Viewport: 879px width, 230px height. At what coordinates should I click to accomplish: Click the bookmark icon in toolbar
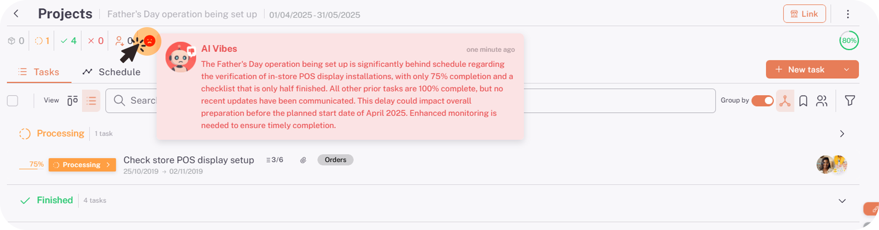point(803,101)
